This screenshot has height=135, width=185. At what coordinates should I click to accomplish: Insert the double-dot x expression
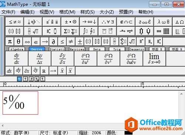pyautogui.click(x=62, y=71)
